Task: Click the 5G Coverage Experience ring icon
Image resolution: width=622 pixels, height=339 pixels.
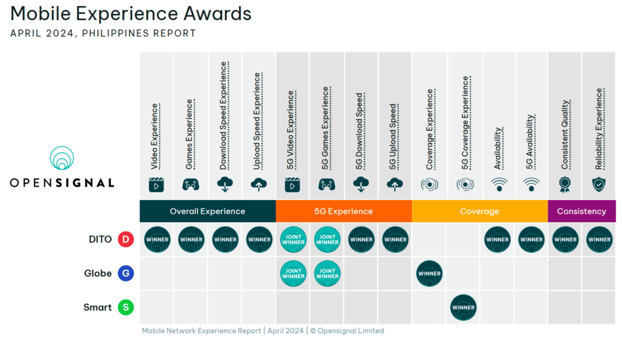Action: 465,185
